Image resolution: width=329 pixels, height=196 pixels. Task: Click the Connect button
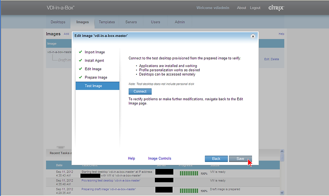140,92
